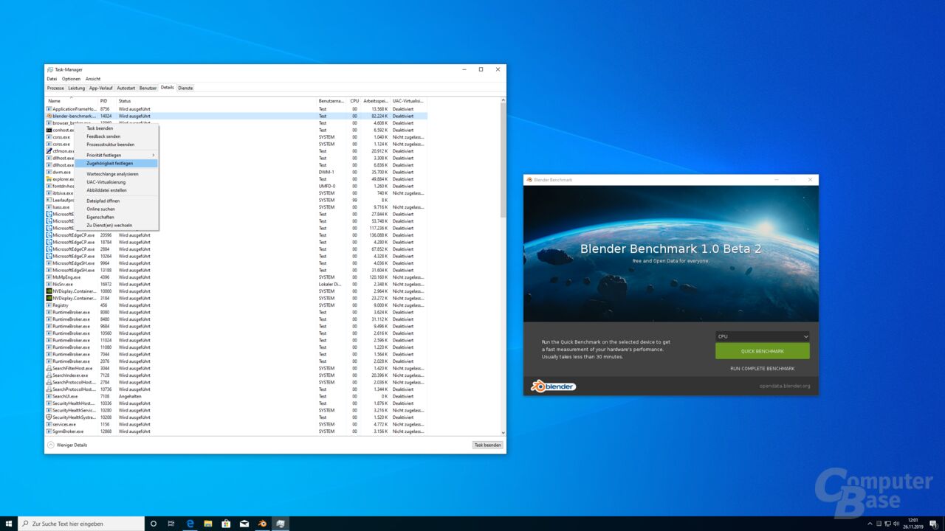The width and height of the screenshot is (945, 531).
Task: Switch to the Leistung tab
Action: point(77,88)
